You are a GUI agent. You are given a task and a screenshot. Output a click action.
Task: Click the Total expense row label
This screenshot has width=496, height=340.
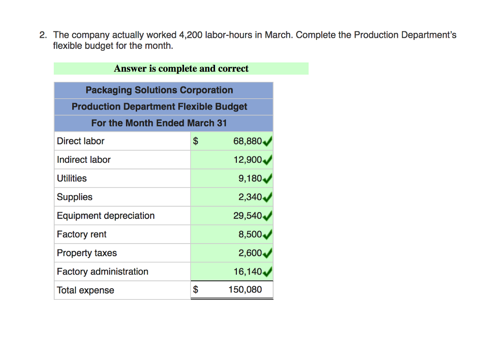point(85,290)
